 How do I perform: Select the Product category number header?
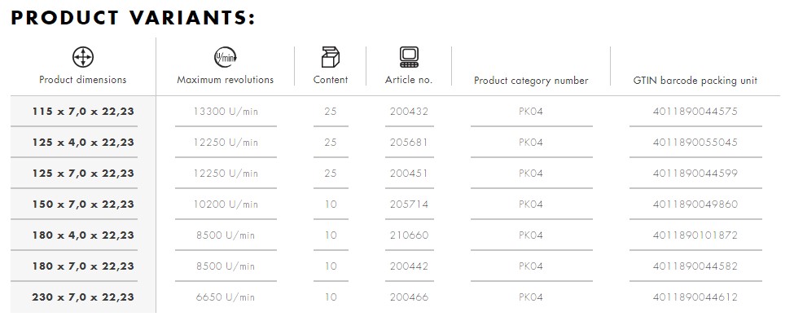click(531, 81)
